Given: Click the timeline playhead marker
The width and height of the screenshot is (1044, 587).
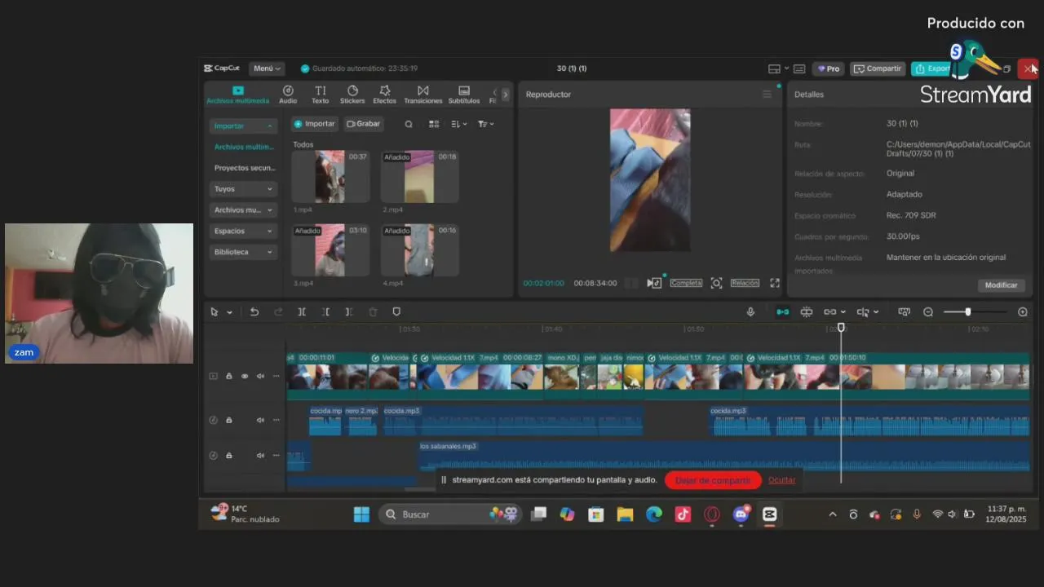Looking at the screenshot, I should click(x=841, y=328).
